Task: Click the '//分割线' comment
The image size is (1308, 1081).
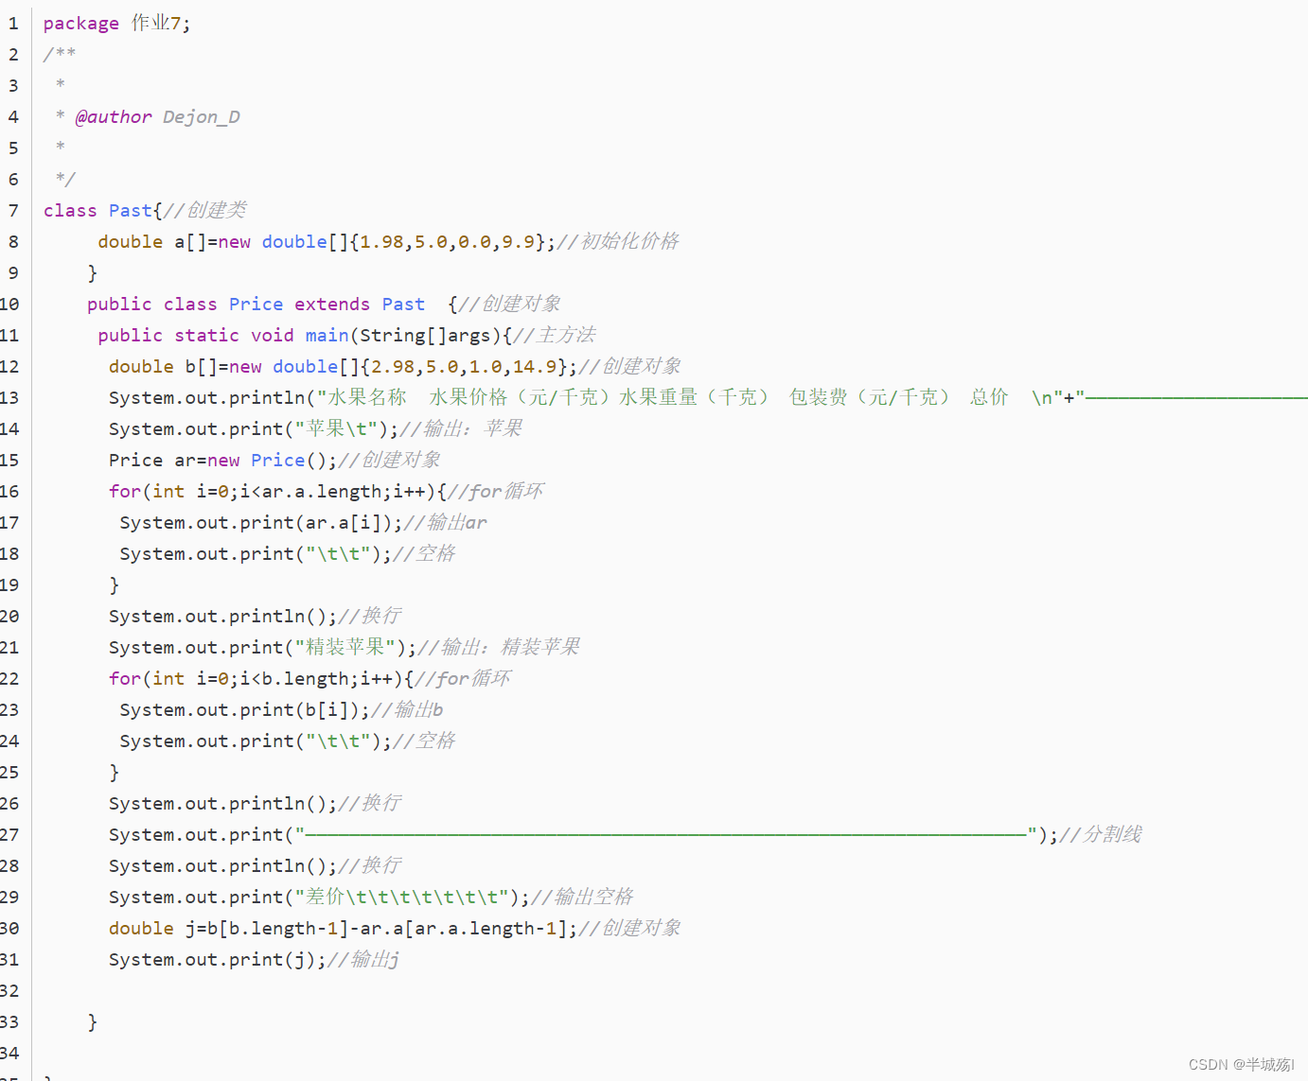Action: [1101, 834]
